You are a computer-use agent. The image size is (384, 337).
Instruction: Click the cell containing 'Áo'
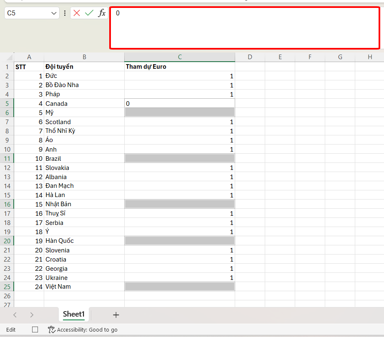point(84,140)
